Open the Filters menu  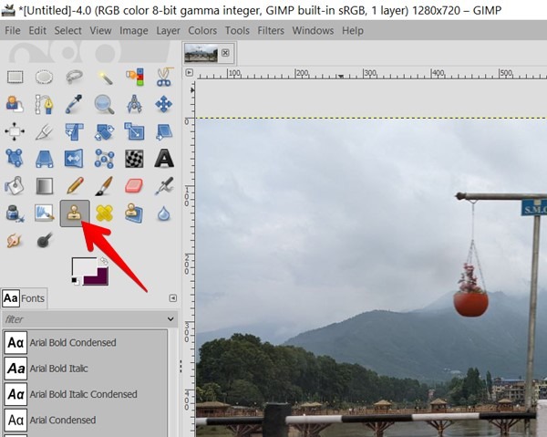(x=271, y=31)
